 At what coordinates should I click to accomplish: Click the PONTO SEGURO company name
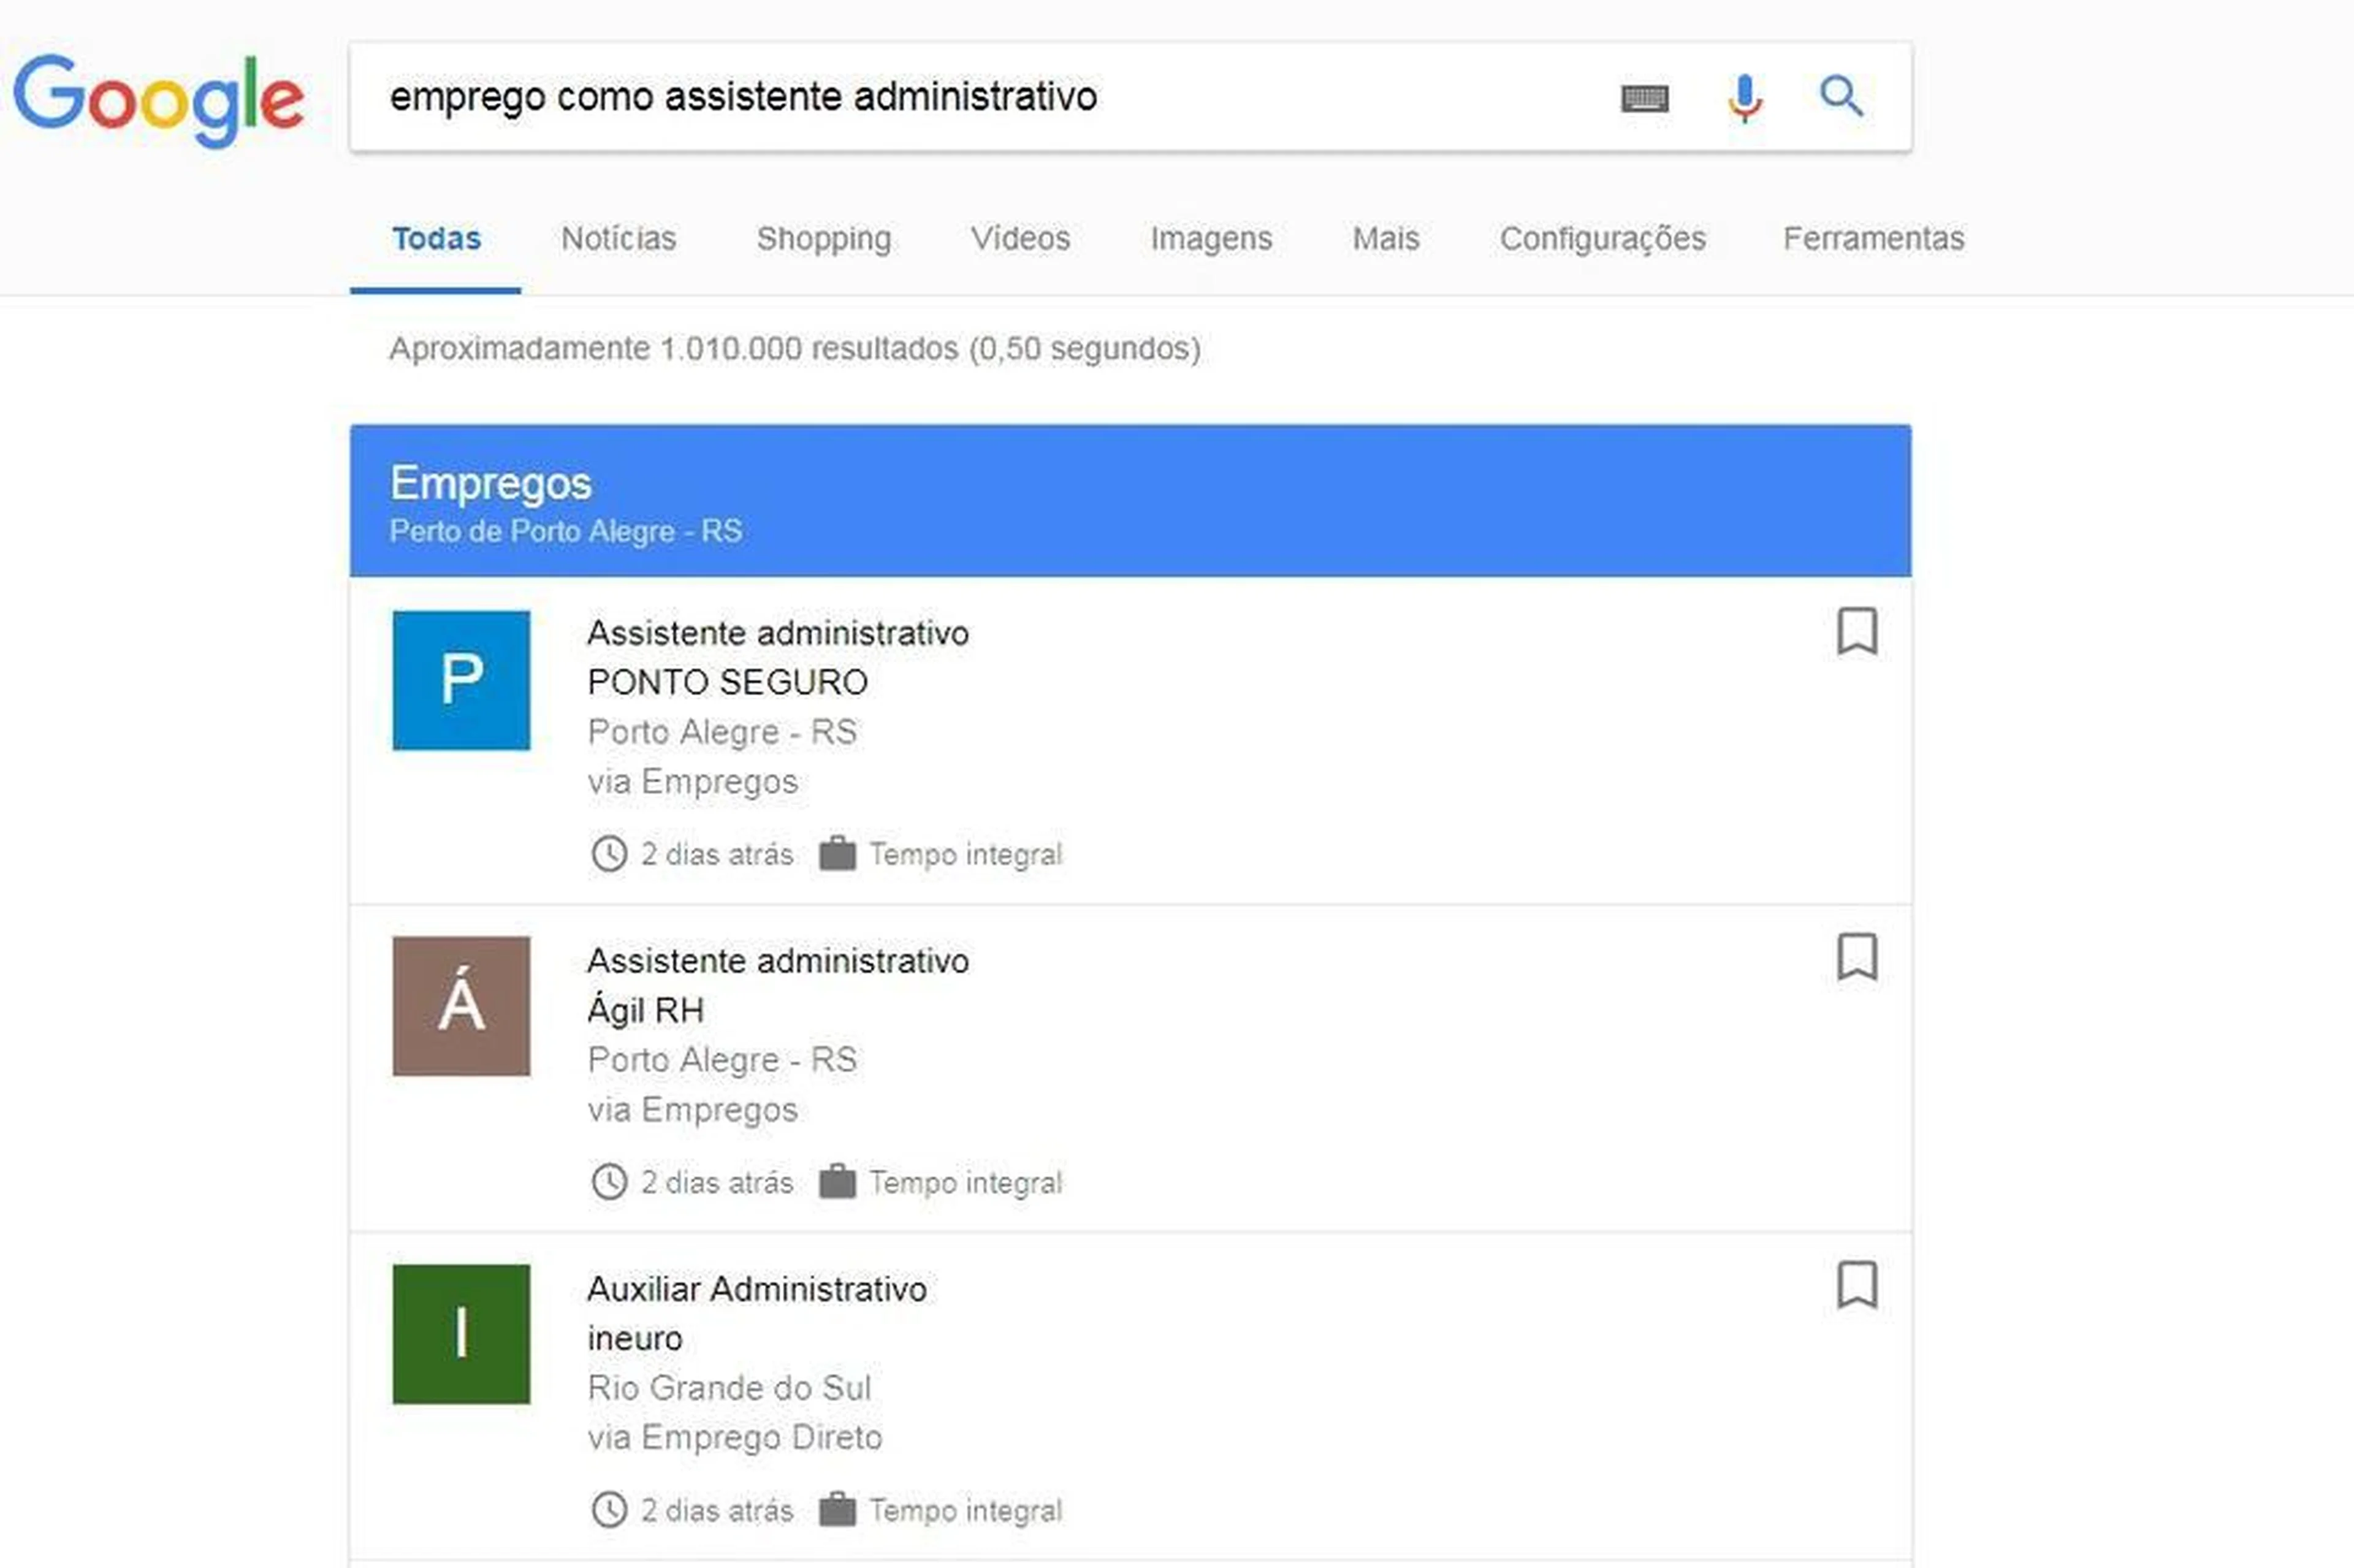click(x=728, y=682)
